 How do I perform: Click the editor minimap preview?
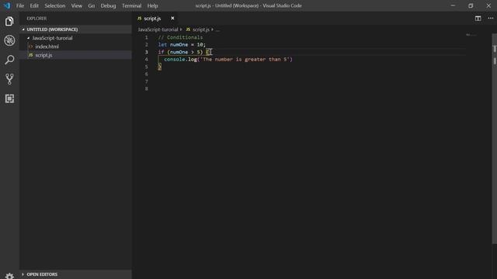pyautogui.click(x=471, y=35)
